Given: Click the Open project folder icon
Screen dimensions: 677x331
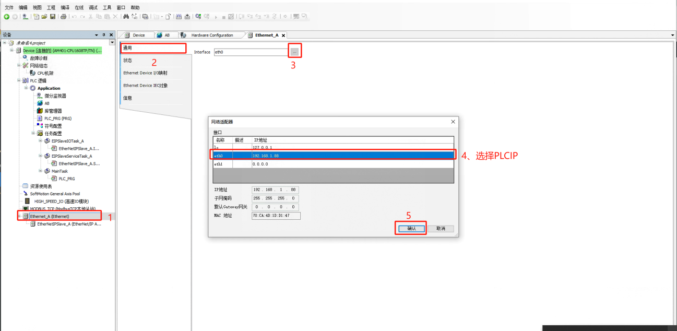Looking at the screenshot, I should [x=44, y=17].
